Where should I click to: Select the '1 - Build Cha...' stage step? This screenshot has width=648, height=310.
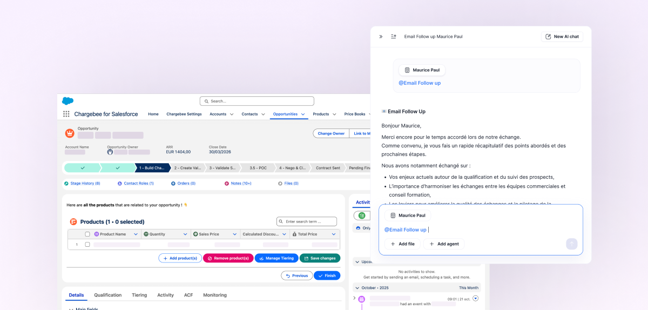click(152, 168)
